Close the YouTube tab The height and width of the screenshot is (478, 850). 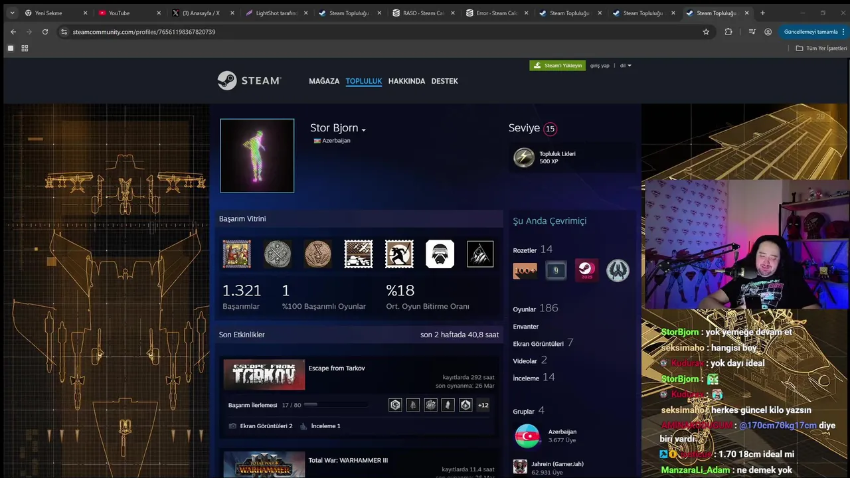coord(158,13)
